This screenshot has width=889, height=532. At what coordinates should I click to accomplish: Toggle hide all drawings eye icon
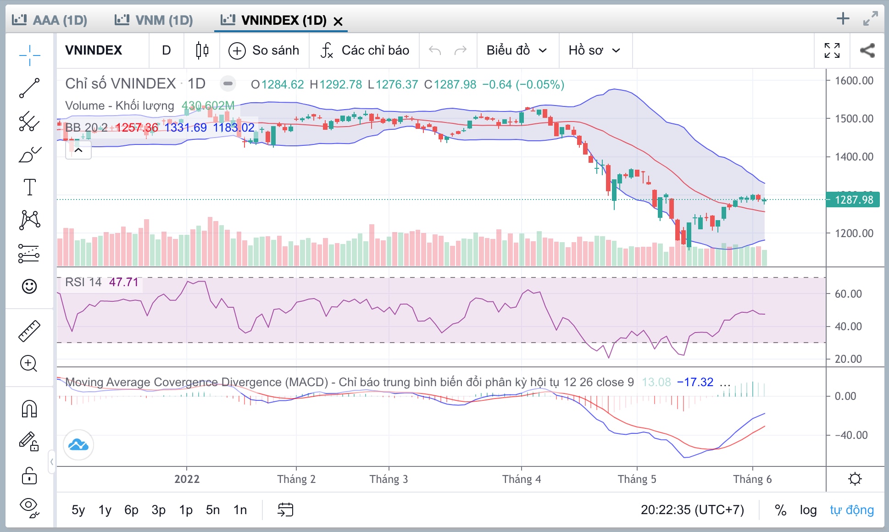tap(29, 507)
